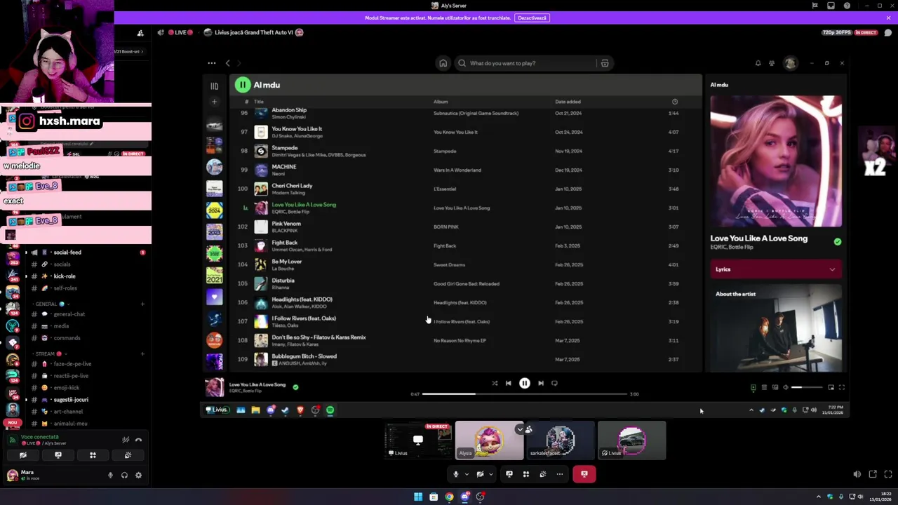
Task: Click the Spotify back navigation arrow
Action: [x=227, y=63]
